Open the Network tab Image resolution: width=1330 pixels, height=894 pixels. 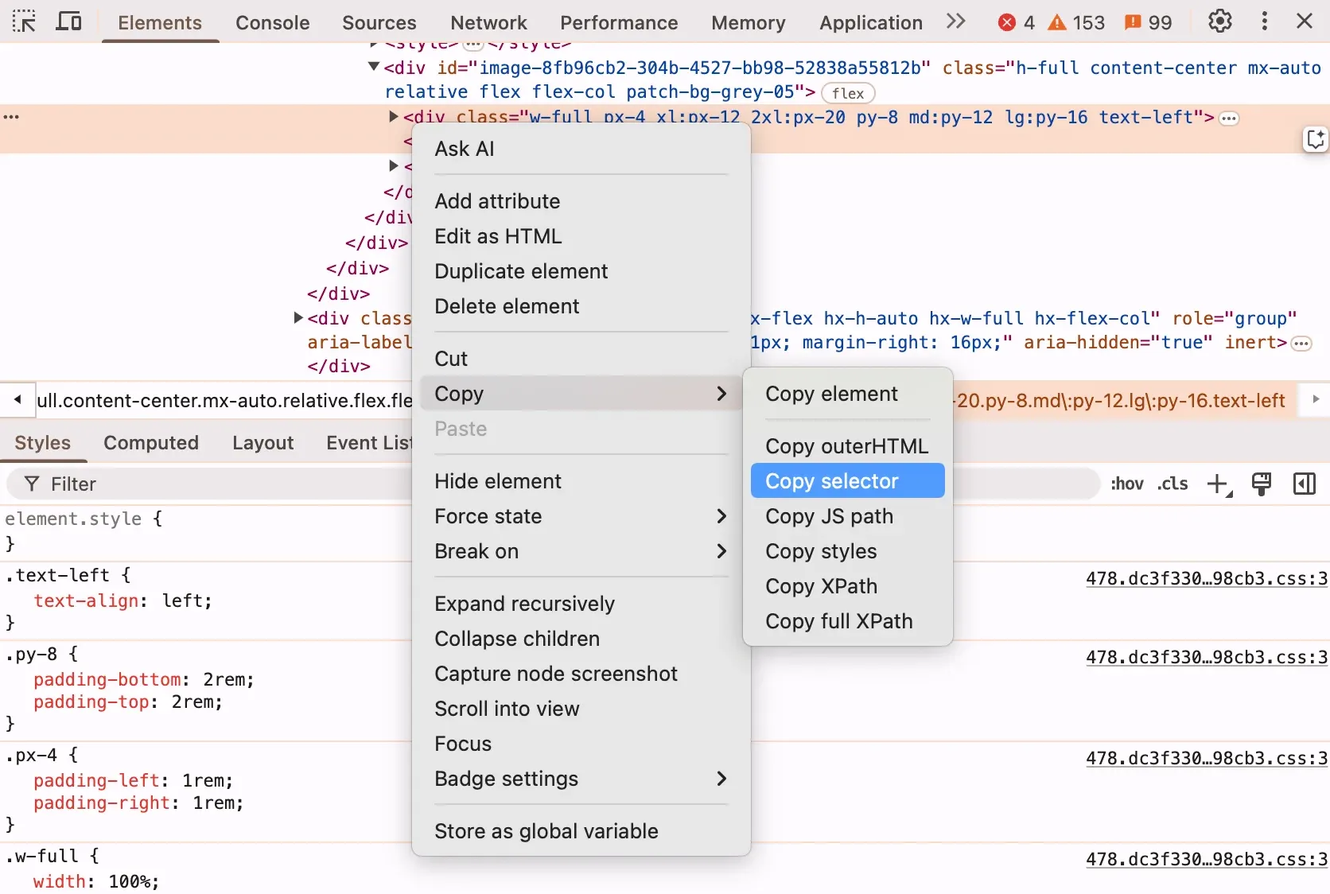[x=488, y=22]
